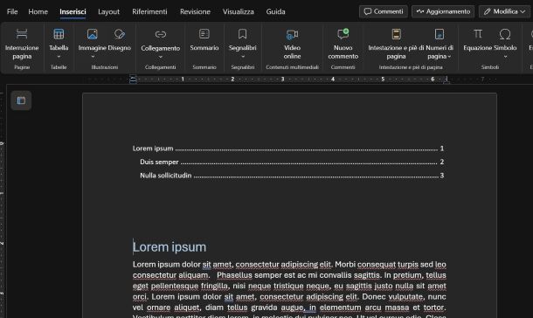Image resolution: width=533 pixels, height=318 pixels.
Task: Click the Segnalibri bookmark icon
Action: (x=242, y=34)
